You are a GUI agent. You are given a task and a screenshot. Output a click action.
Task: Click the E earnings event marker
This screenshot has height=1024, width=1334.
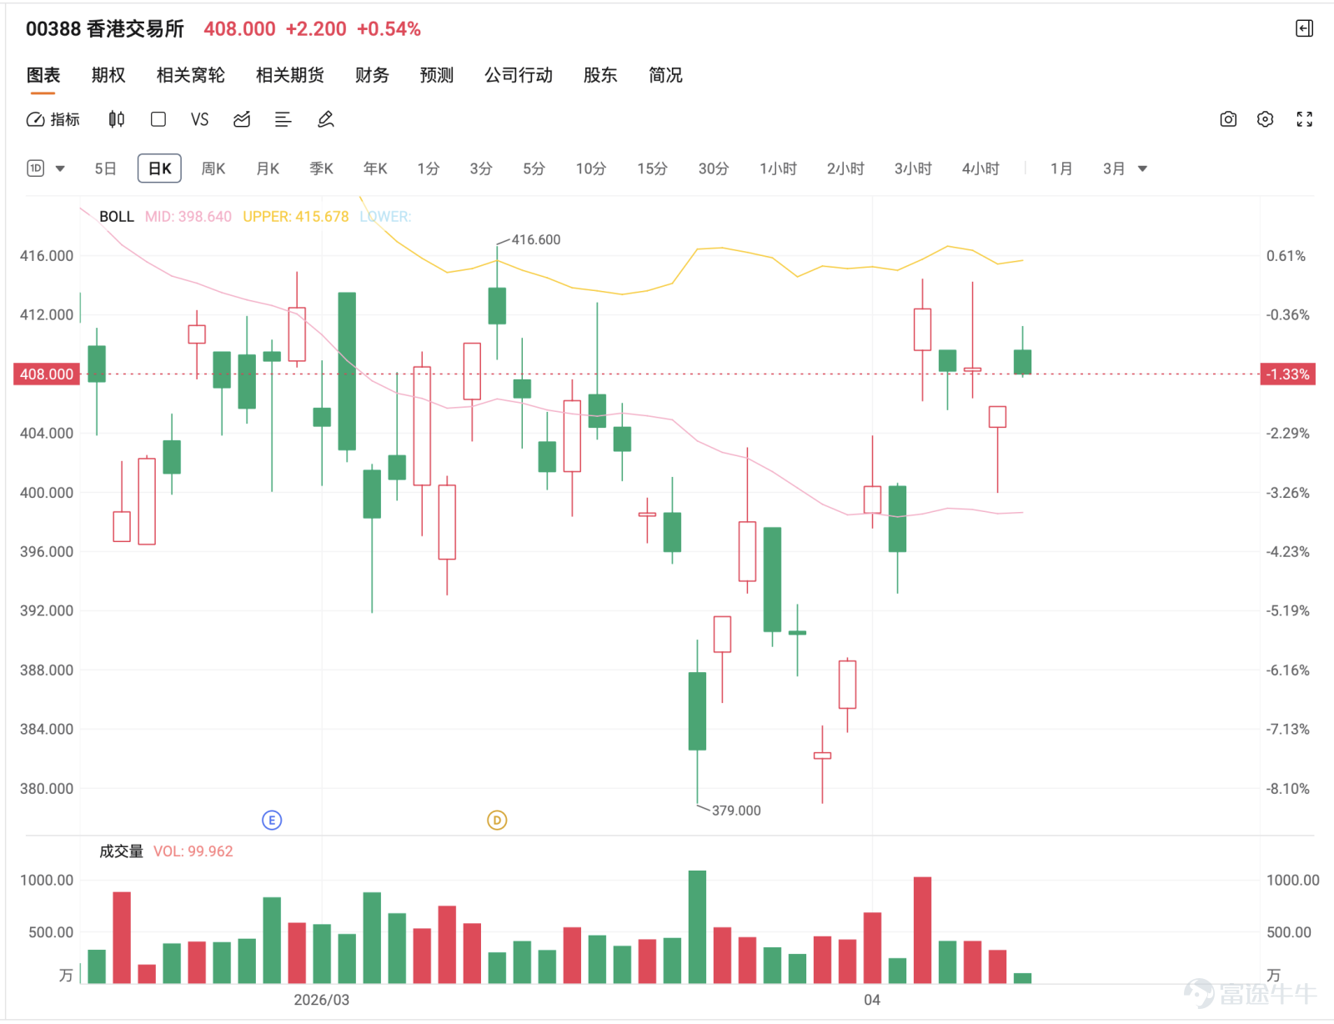272,821
